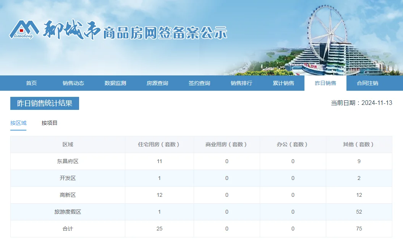Click the site title 商品房网签备案公示

tap(165, 33)
